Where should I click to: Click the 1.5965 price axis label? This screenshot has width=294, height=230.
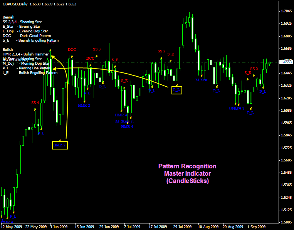point(286,123)
